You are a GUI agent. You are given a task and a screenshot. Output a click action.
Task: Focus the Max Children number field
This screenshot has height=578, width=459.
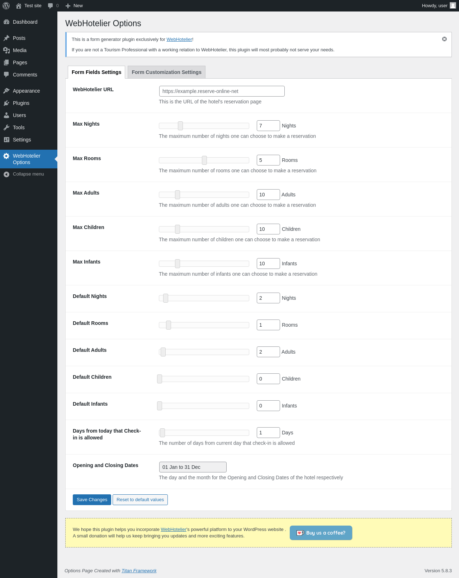pos(268,229)
